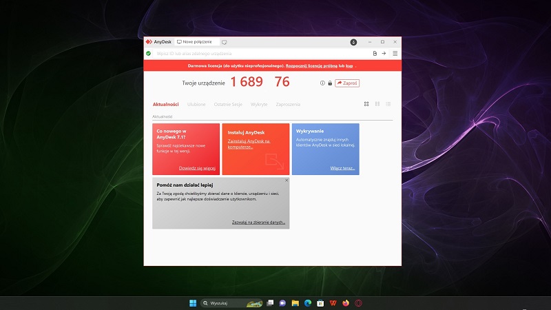Open the Windows Start menu

tap(193, 303)
